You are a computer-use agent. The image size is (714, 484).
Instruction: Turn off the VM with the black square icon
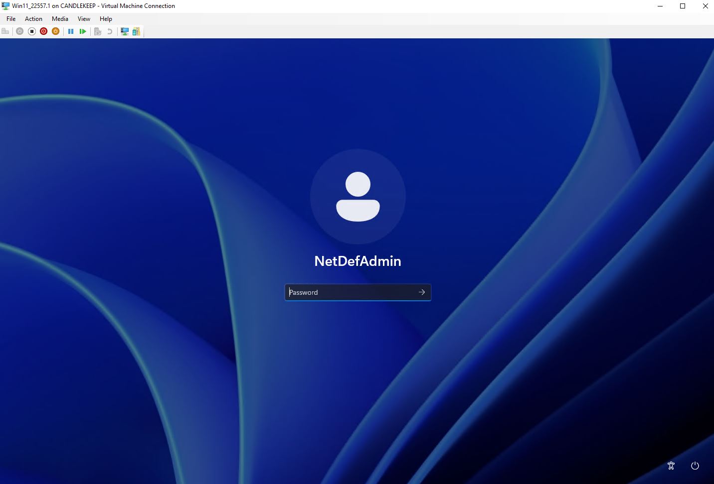[31, 31]
